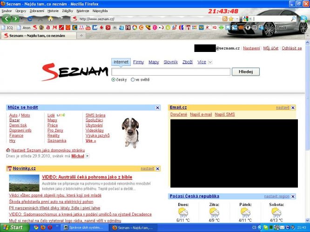Viewport: 310px width, 232px height.
Task: Open the Nápověda menu
Action: 100,11
